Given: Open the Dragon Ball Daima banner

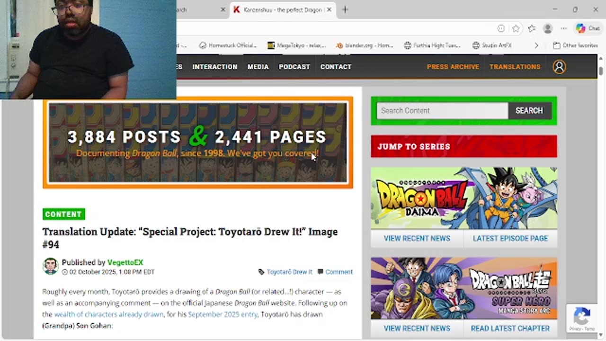Looking at the screenshot, I should tap(464, 198).
